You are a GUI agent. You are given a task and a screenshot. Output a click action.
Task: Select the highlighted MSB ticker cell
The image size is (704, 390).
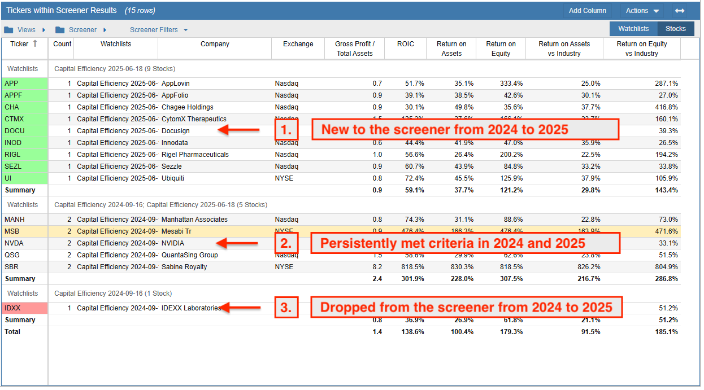point(25,231)
